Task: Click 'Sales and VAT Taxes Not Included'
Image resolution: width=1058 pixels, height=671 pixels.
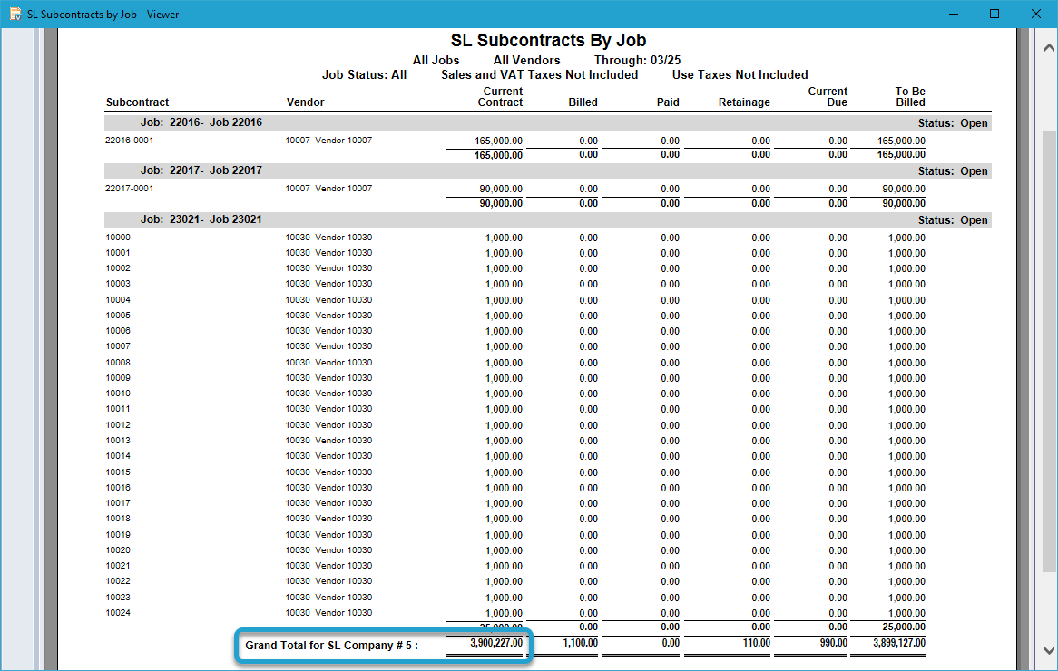Action: [539, 75]
